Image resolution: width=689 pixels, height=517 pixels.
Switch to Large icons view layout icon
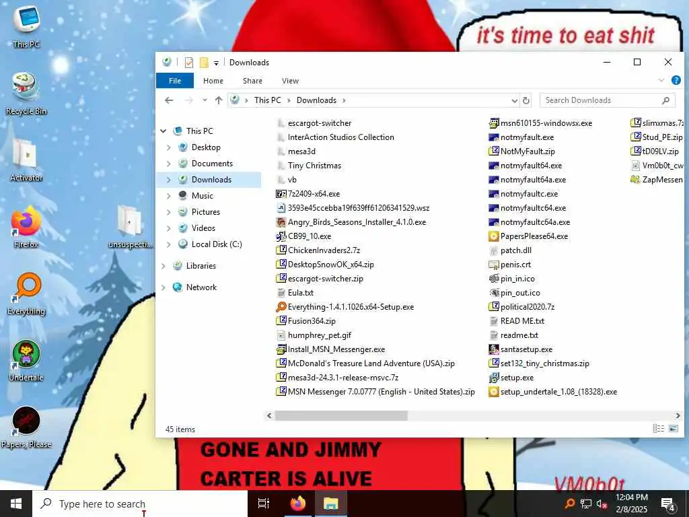point(674,429)
